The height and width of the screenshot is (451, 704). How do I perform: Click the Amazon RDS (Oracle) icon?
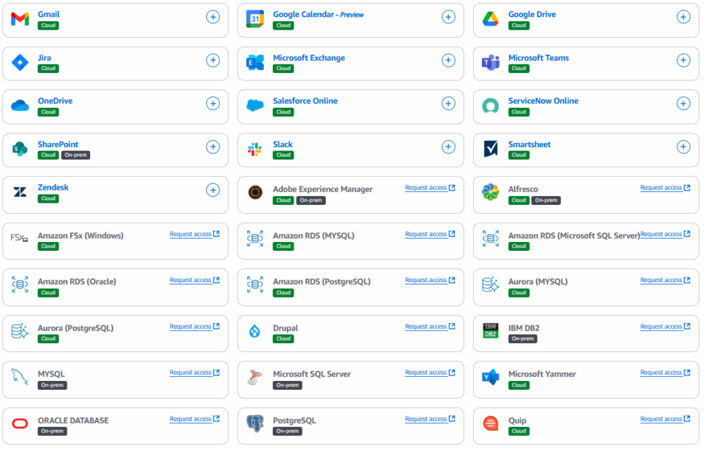point(20,285)
